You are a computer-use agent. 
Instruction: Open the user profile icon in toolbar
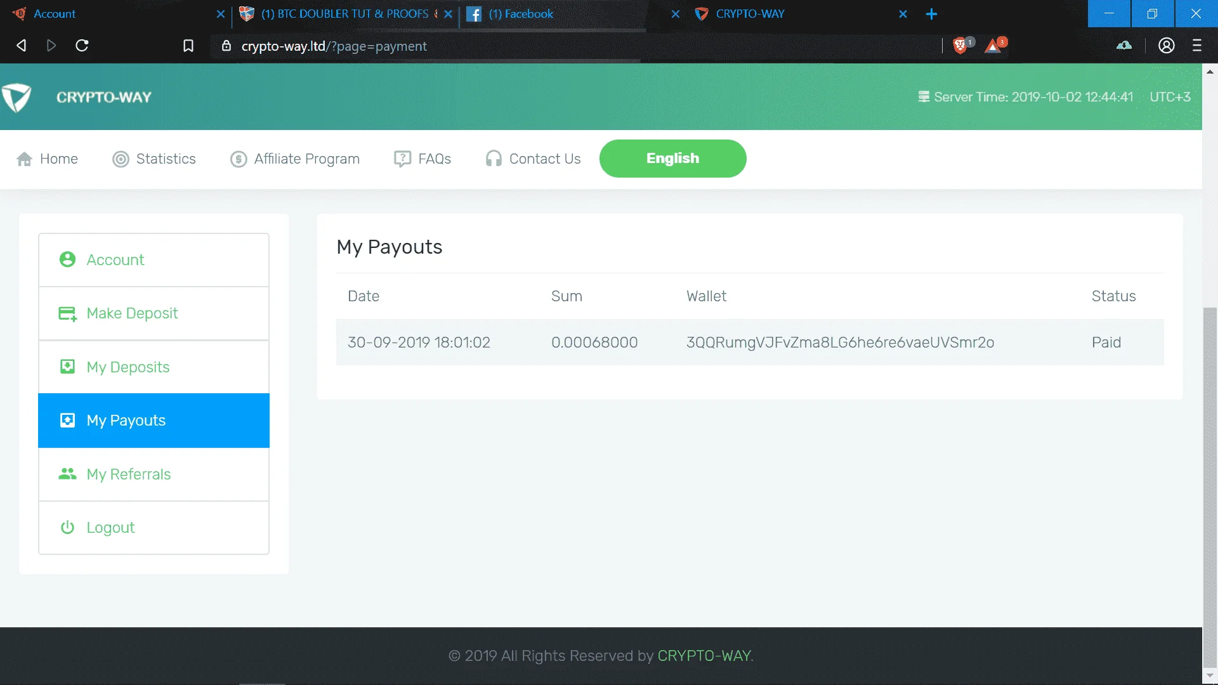[x=1167, y=46]
